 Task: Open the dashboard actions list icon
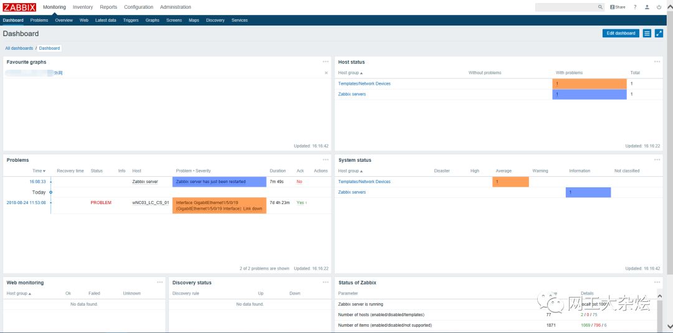pos(647,34)
